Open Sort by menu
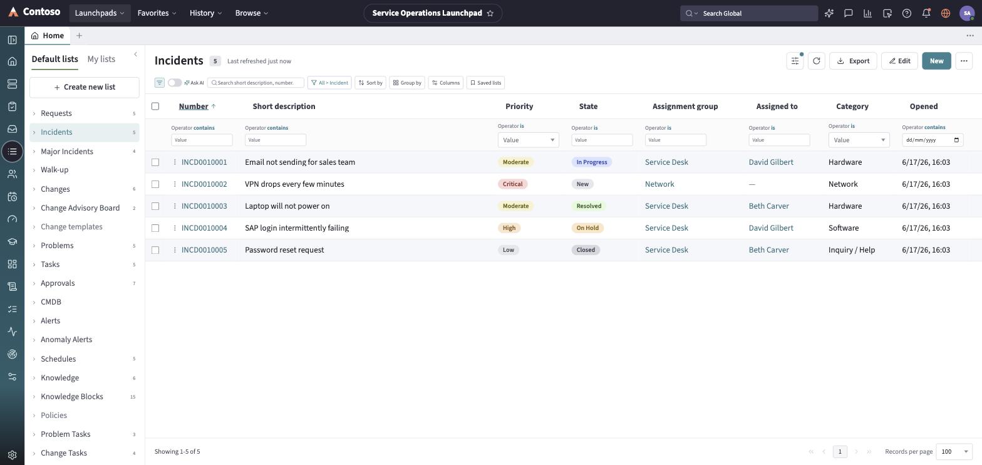982x465 pixels. tap(370, 83)
